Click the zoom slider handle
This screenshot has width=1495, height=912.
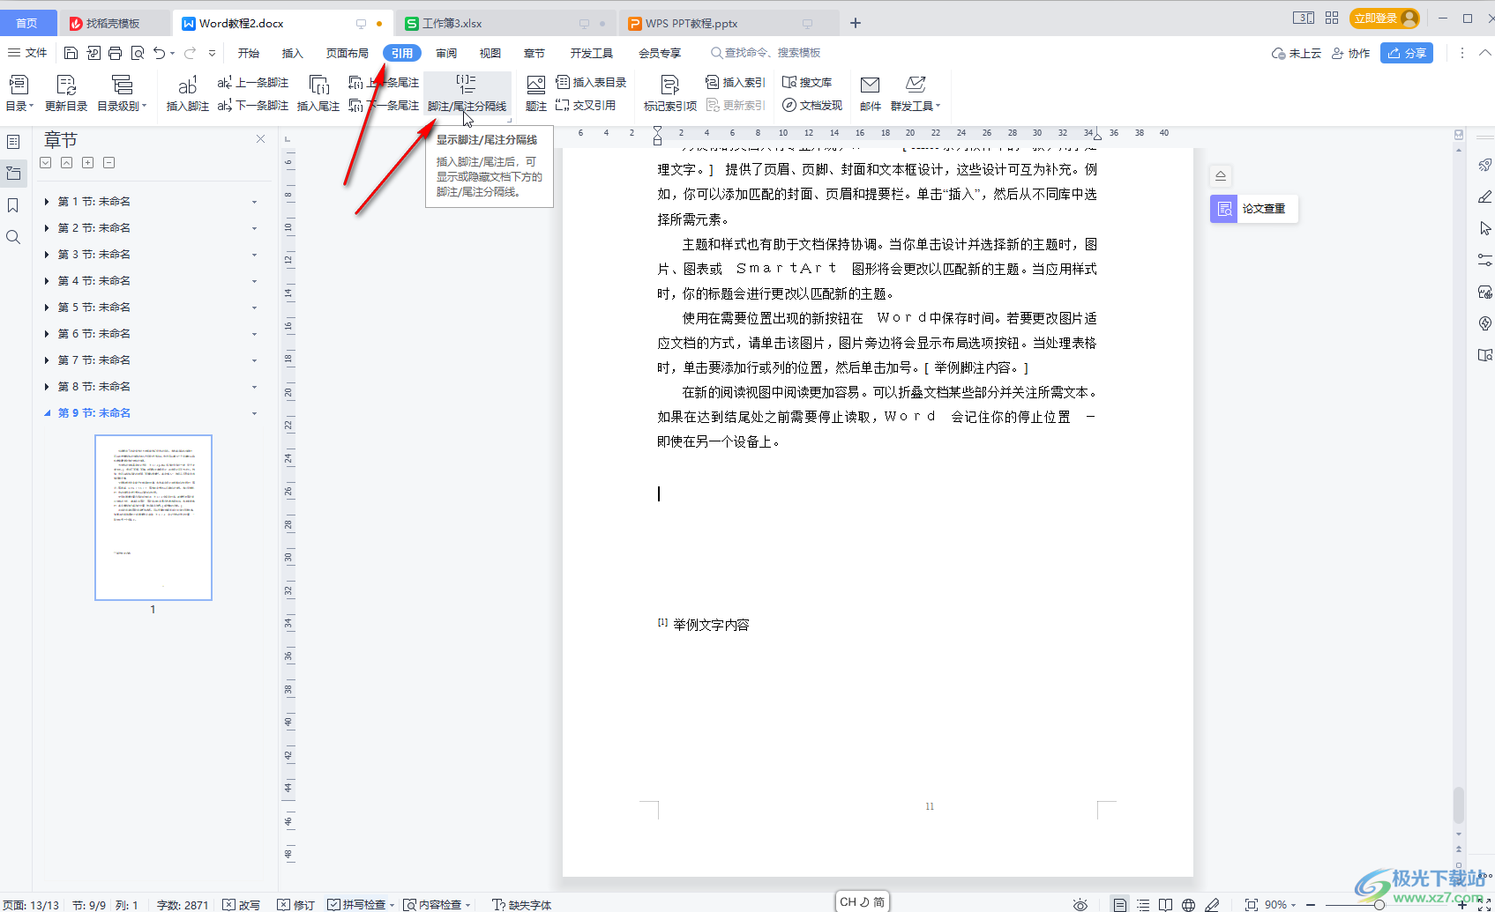[1379, 905]
